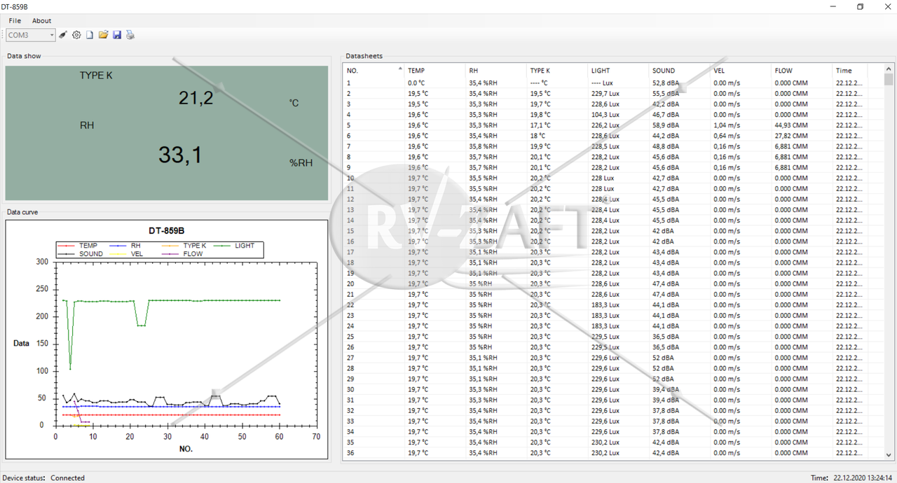Viewport: 897px width, 483px height.
Task: Open the File menu
Action: 15,21
